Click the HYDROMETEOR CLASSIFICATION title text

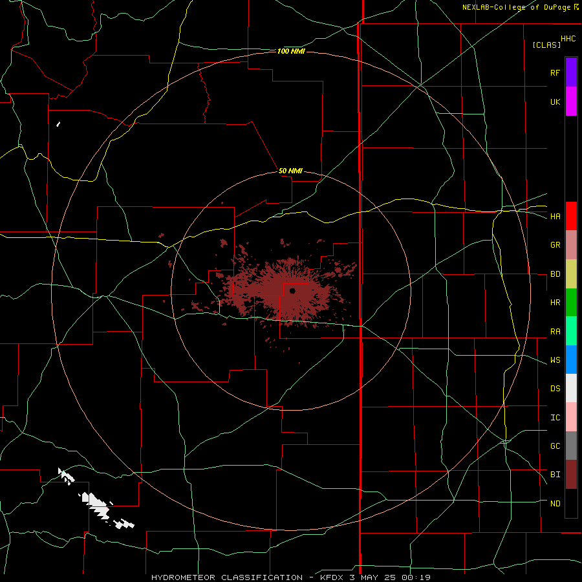[227, 577]
